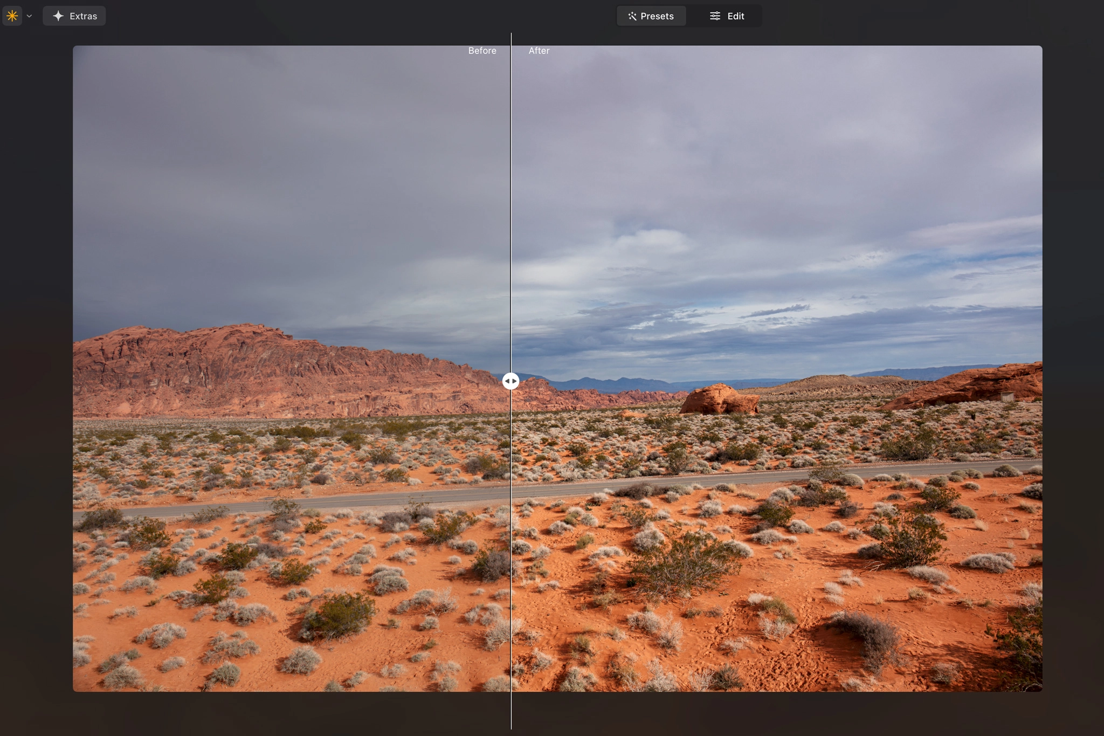Open the Extras panel
Image resolution: width=1104 pixels, height=736 pixels.
coord(74,16)
